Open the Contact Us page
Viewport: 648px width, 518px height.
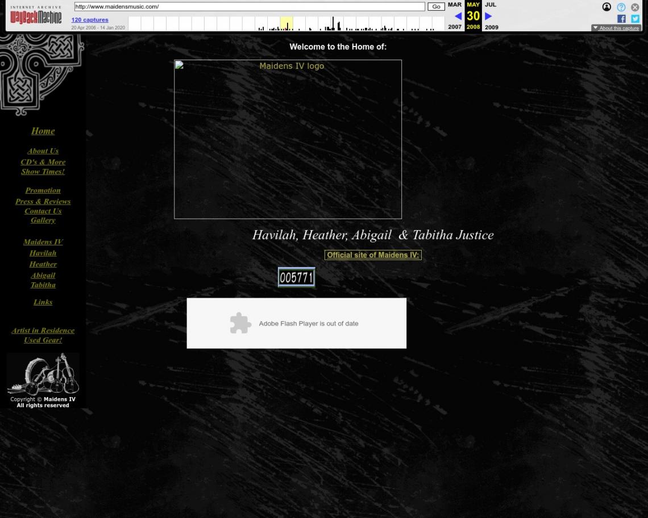coord(43,211)
